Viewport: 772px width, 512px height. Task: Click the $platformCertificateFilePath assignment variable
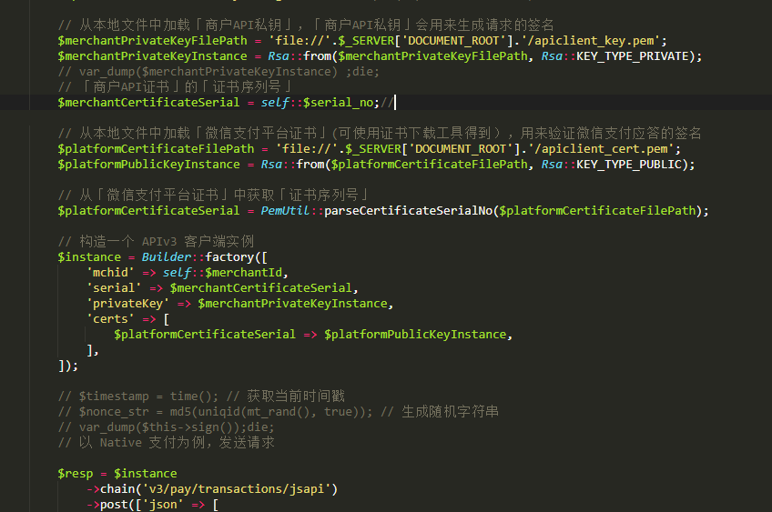(156, 149)
